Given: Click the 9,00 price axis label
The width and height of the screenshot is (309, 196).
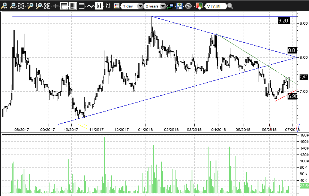Looking at the screenshot, I should 304,24.
